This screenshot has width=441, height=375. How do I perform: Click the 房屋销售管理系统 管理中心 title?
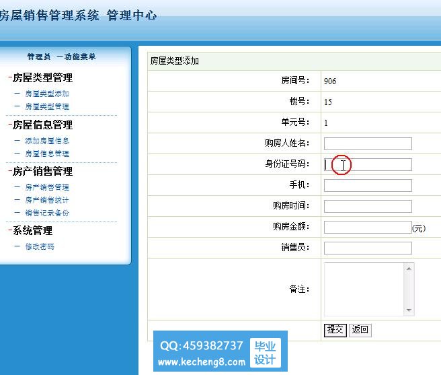(x=78, y=15)
